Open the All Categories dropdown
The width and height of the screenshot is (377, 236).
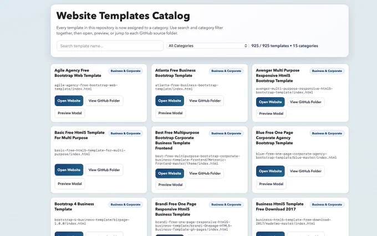pos(207,46)
